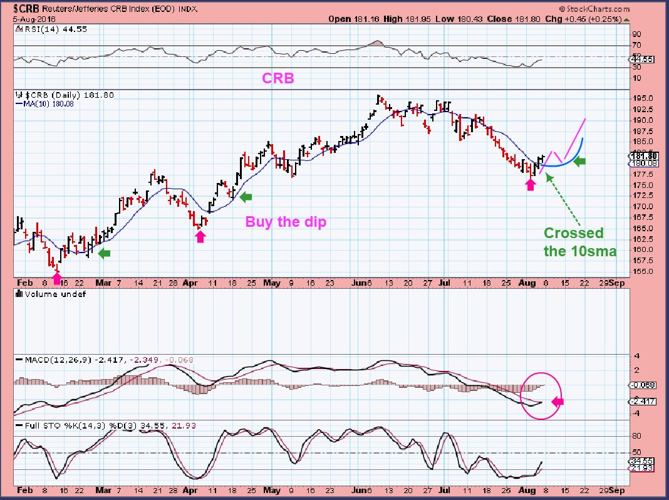Image resolution: width=669 pixels, height=500 pixels.
Task: Click the CRB title text above price chart
Action: (277, 78)
